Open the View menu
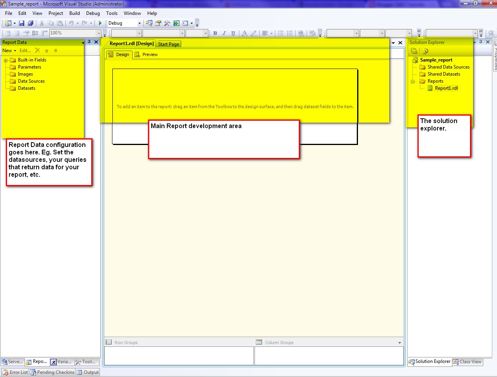Image resolution: width=497 pixels, height=377 pixels. coord(37,13)
